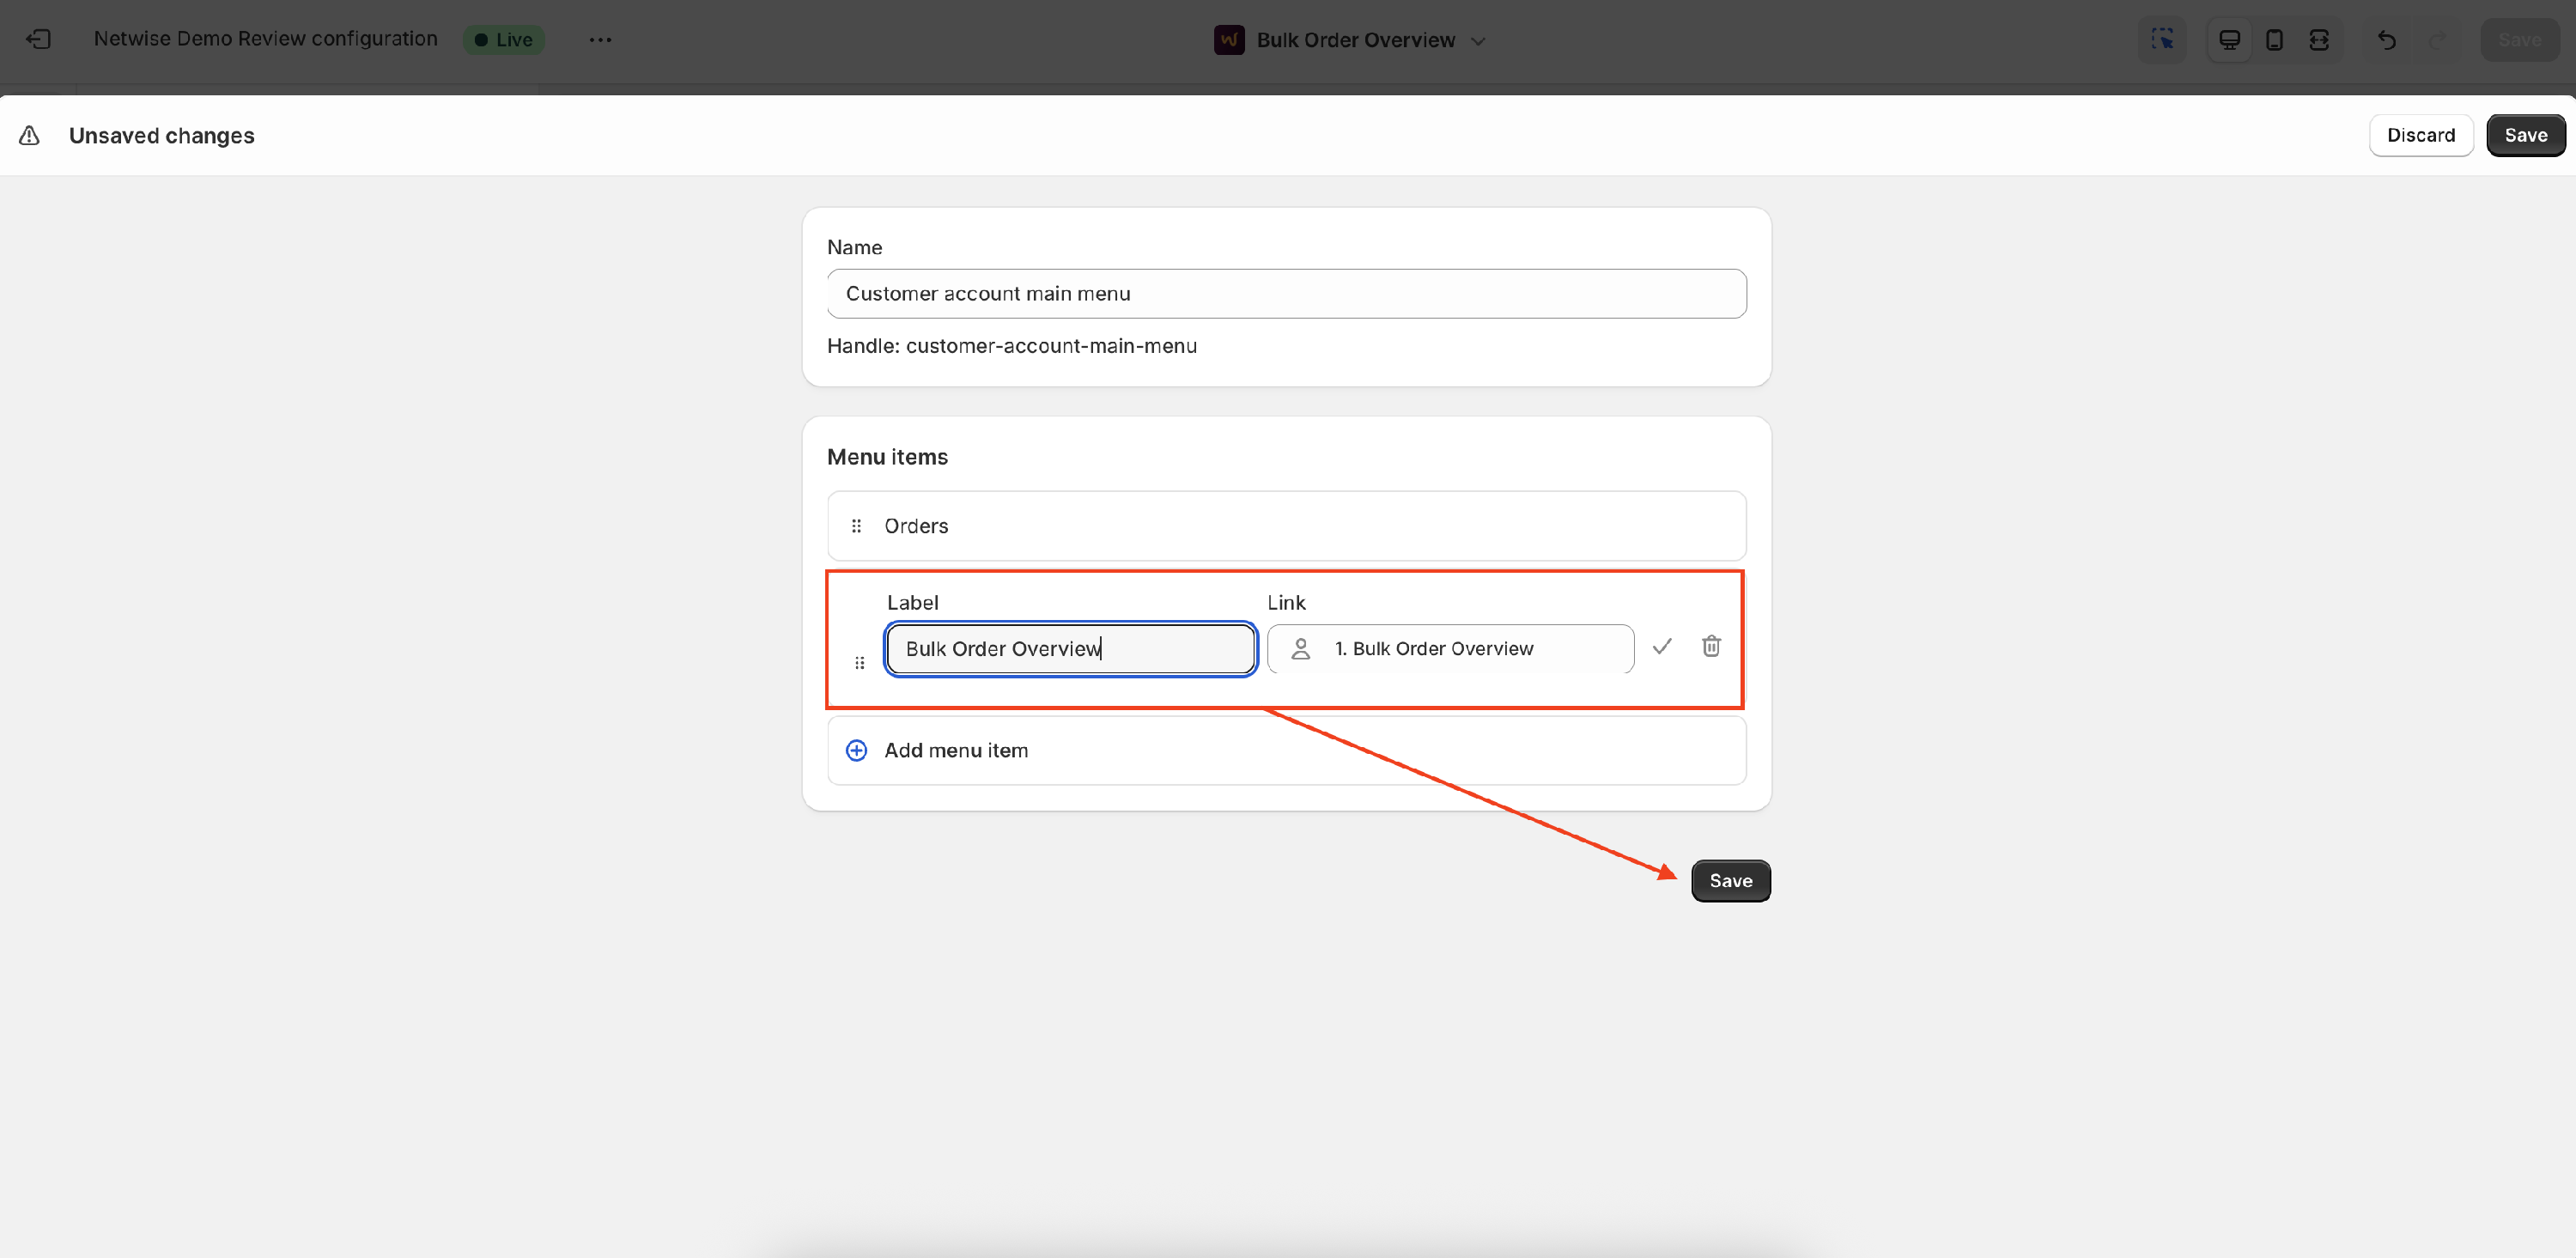The image size is (2576, 1258).
Task: Click the Label text field
Action: click(1070, 649)
